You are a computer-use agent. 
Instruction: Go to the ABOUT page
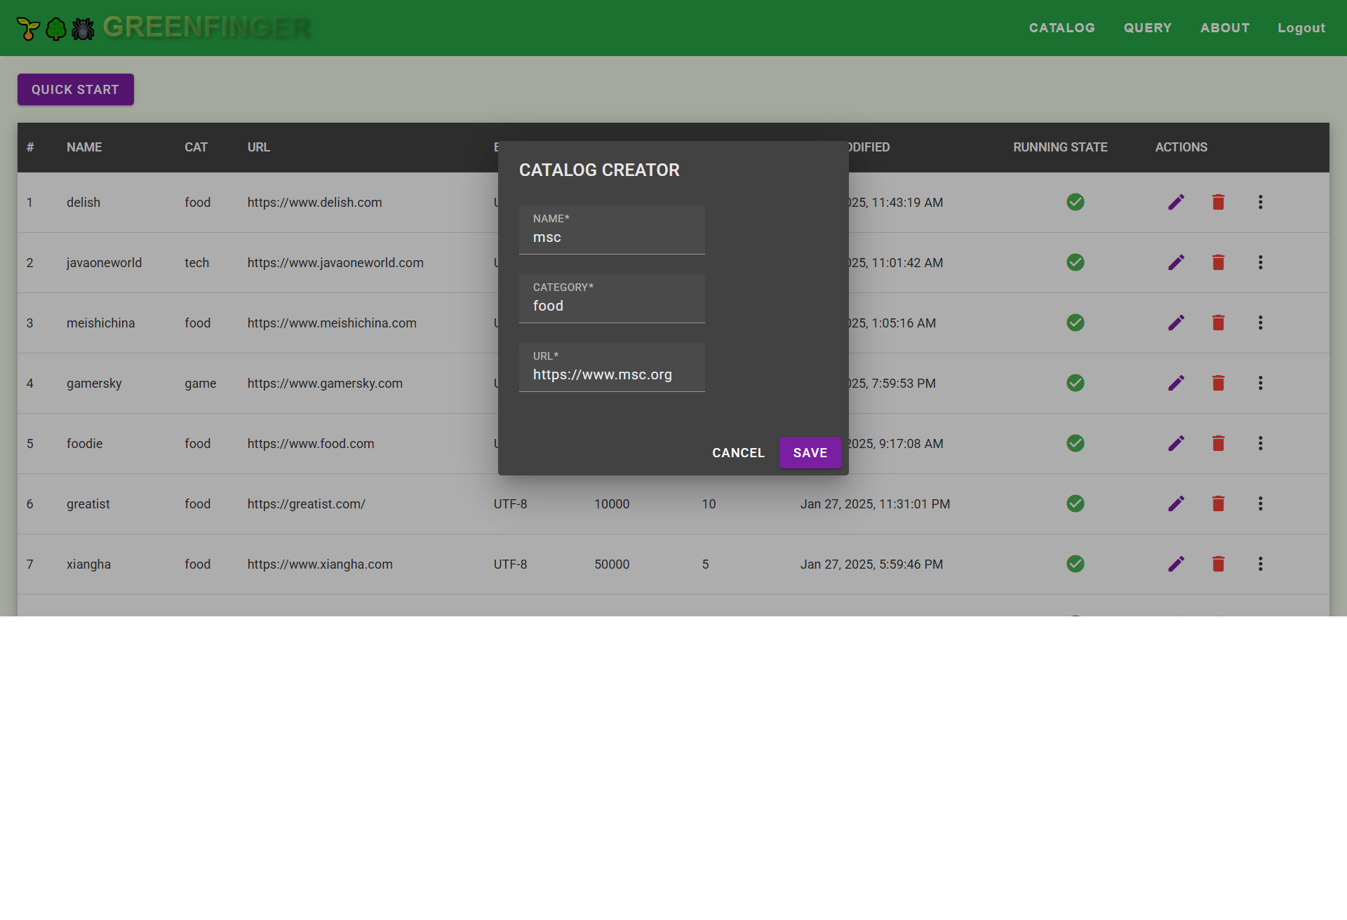tap(1225, 28)
